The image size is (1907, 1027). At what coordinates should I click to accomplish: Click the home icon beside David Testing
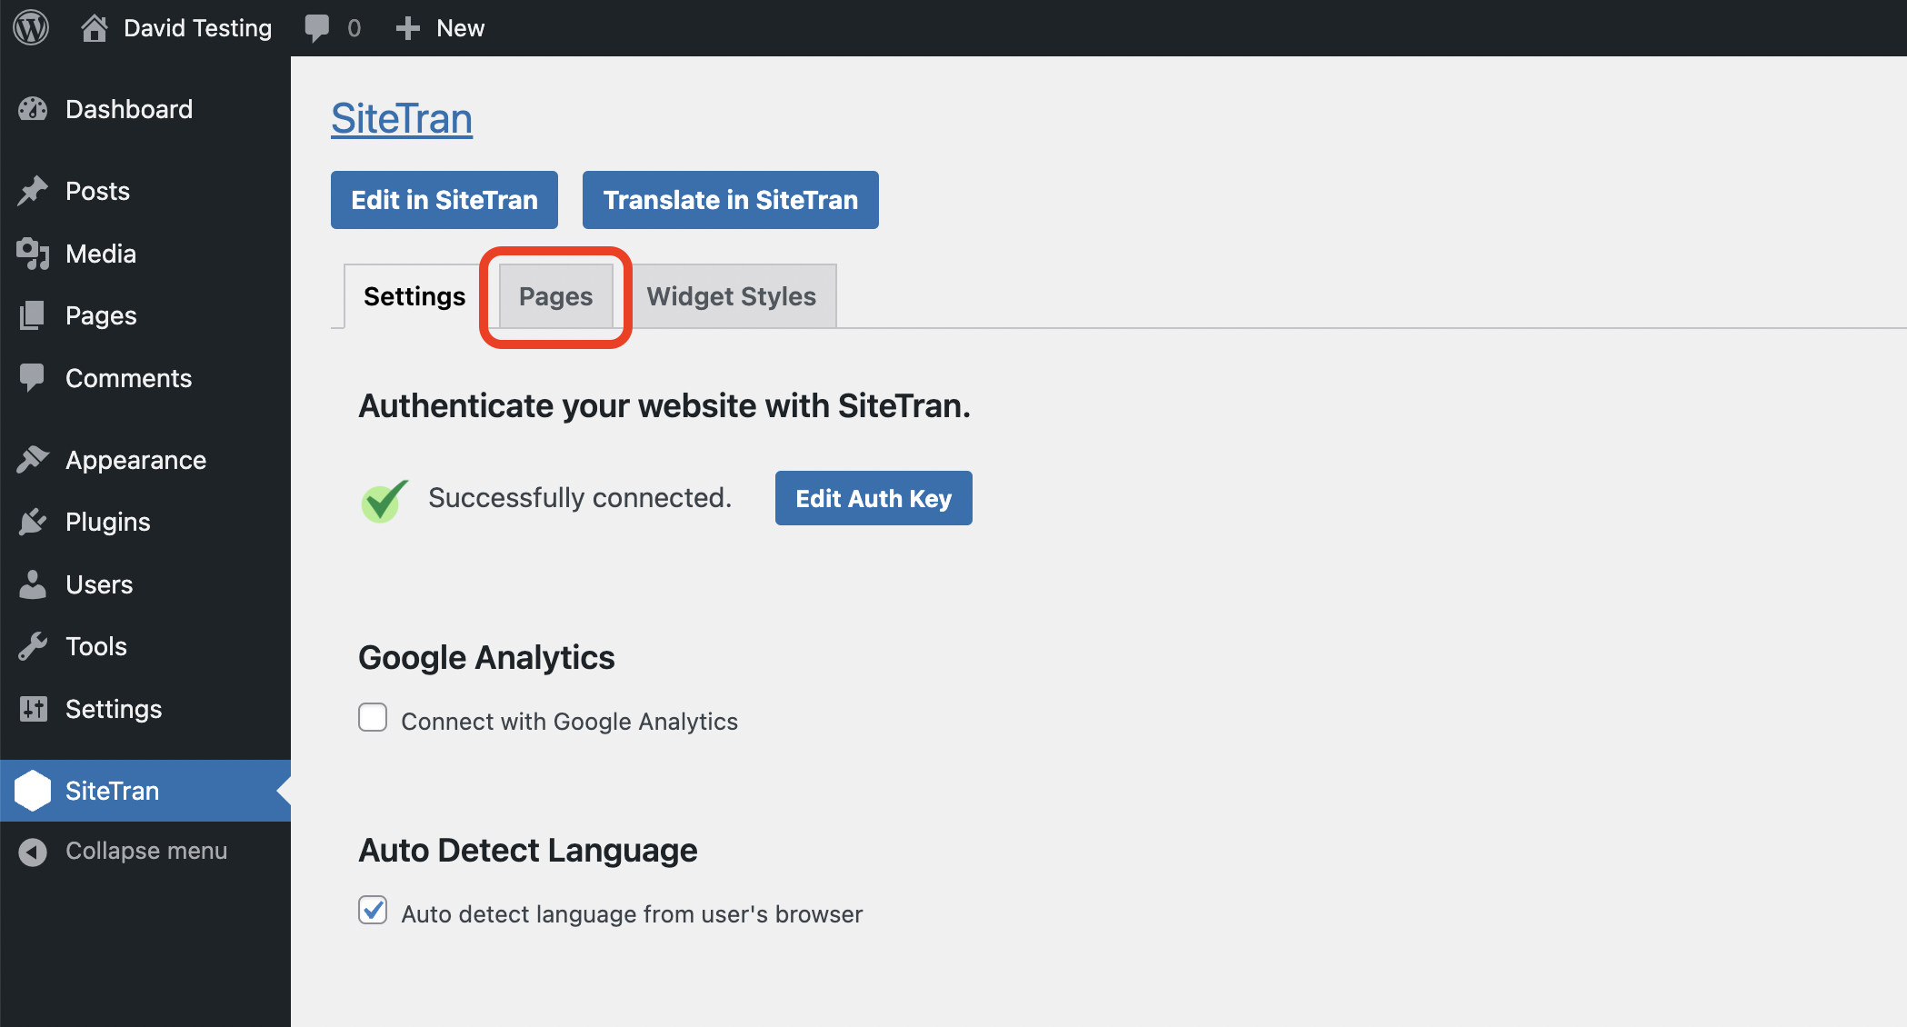coord(95,28)
